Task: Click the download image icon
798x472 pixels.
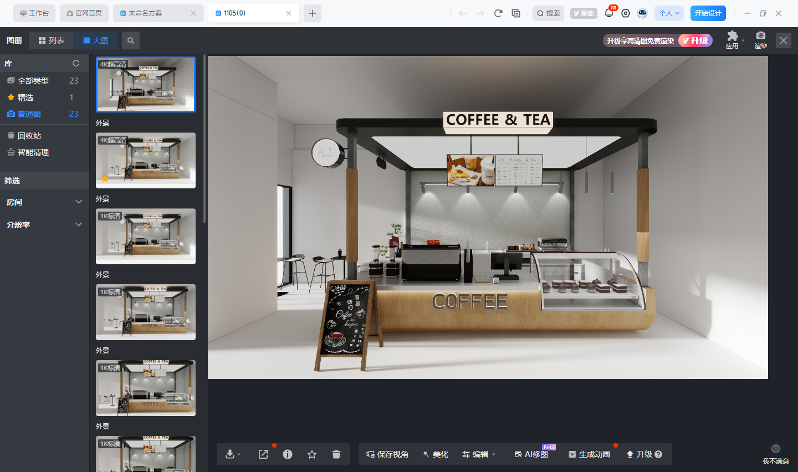Action: click(230, 454)
